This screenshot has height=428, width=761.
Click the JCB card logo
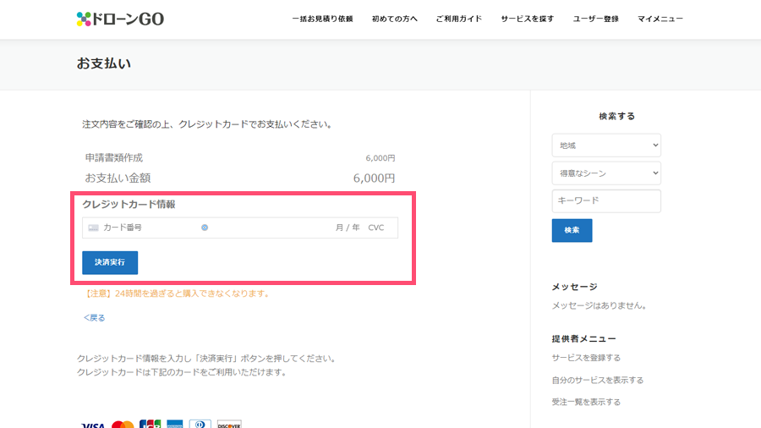tap(150, 424)
